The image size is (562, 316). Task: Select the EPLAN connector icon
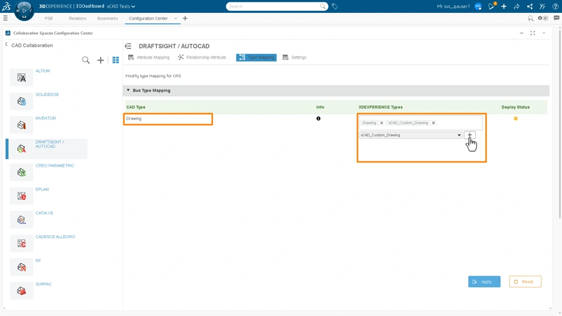pos(22,196)
